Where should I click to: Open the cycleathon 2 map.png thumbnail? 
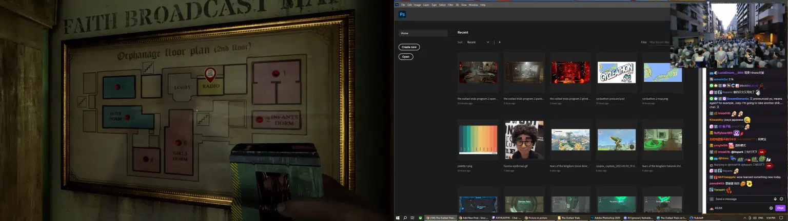(663, 73)
